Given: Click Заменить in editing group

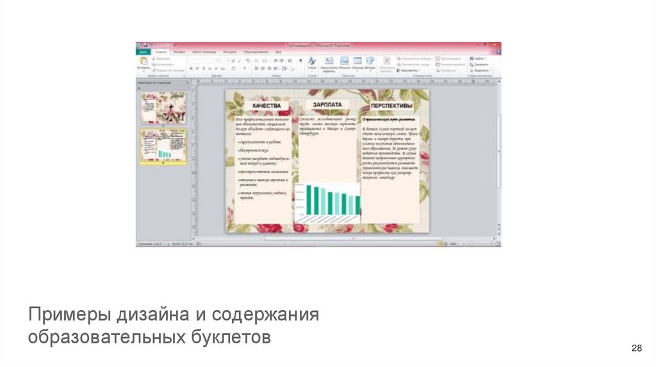Looking at the screenshot, I should 479,65.
